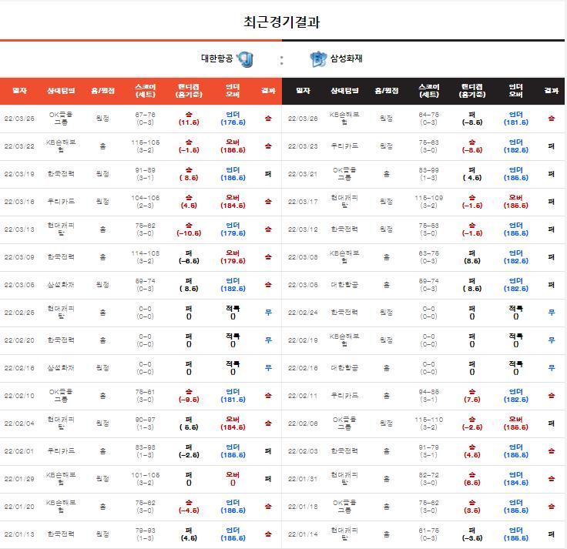Viewport: 567px width, 549px height.
Task: Click 스코어(세트) header in the orange table
Action: [x=146, y=91]
